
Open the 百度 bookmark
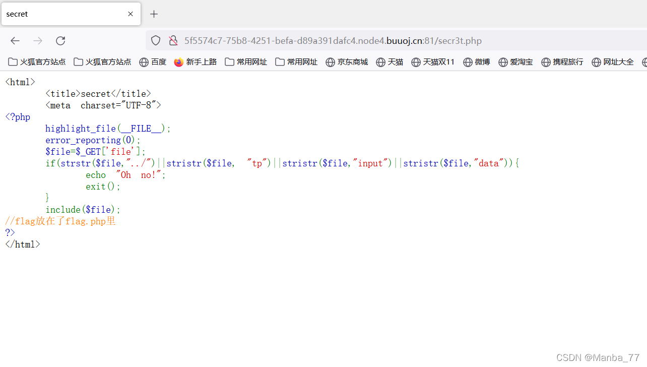153,62
